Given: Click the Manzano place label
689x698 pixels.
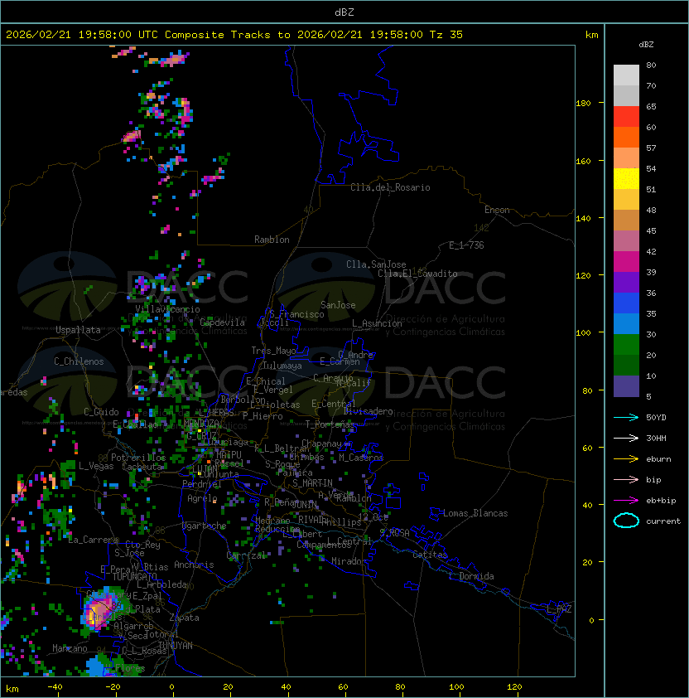Looking at the screenshot, I should (70, 648).
